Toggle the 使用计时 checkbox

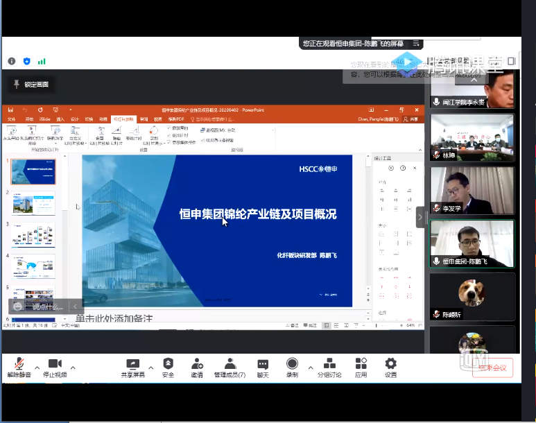pos(169,135)
